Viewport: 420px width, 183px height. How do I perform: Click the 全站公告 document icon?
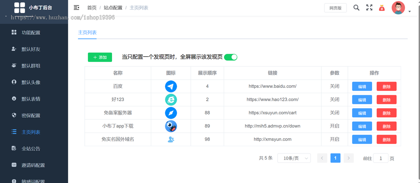(14, 148)
